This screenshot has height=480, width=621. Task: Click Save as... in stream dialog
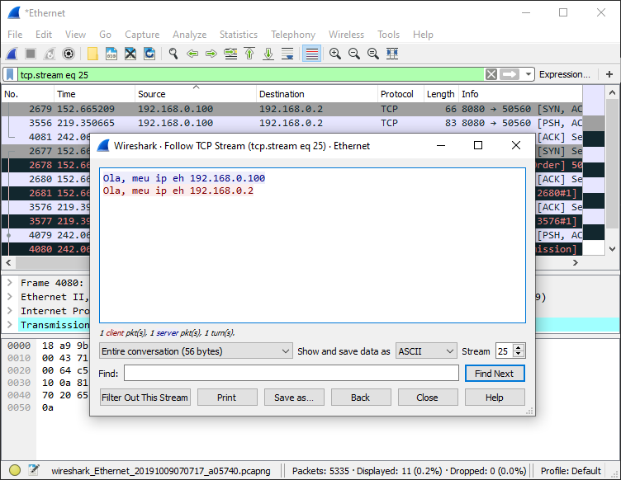pos(294,398)
